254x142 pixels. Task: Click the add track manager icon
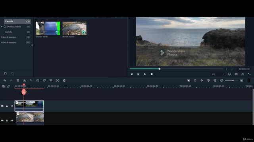pyautogui.click(x=3, y=86)
